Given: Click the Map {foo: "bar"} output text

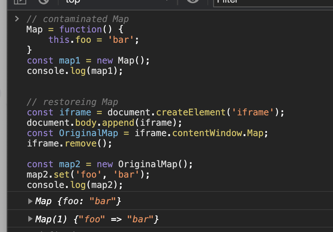Looking at the screenshot, I should point(78,201).
